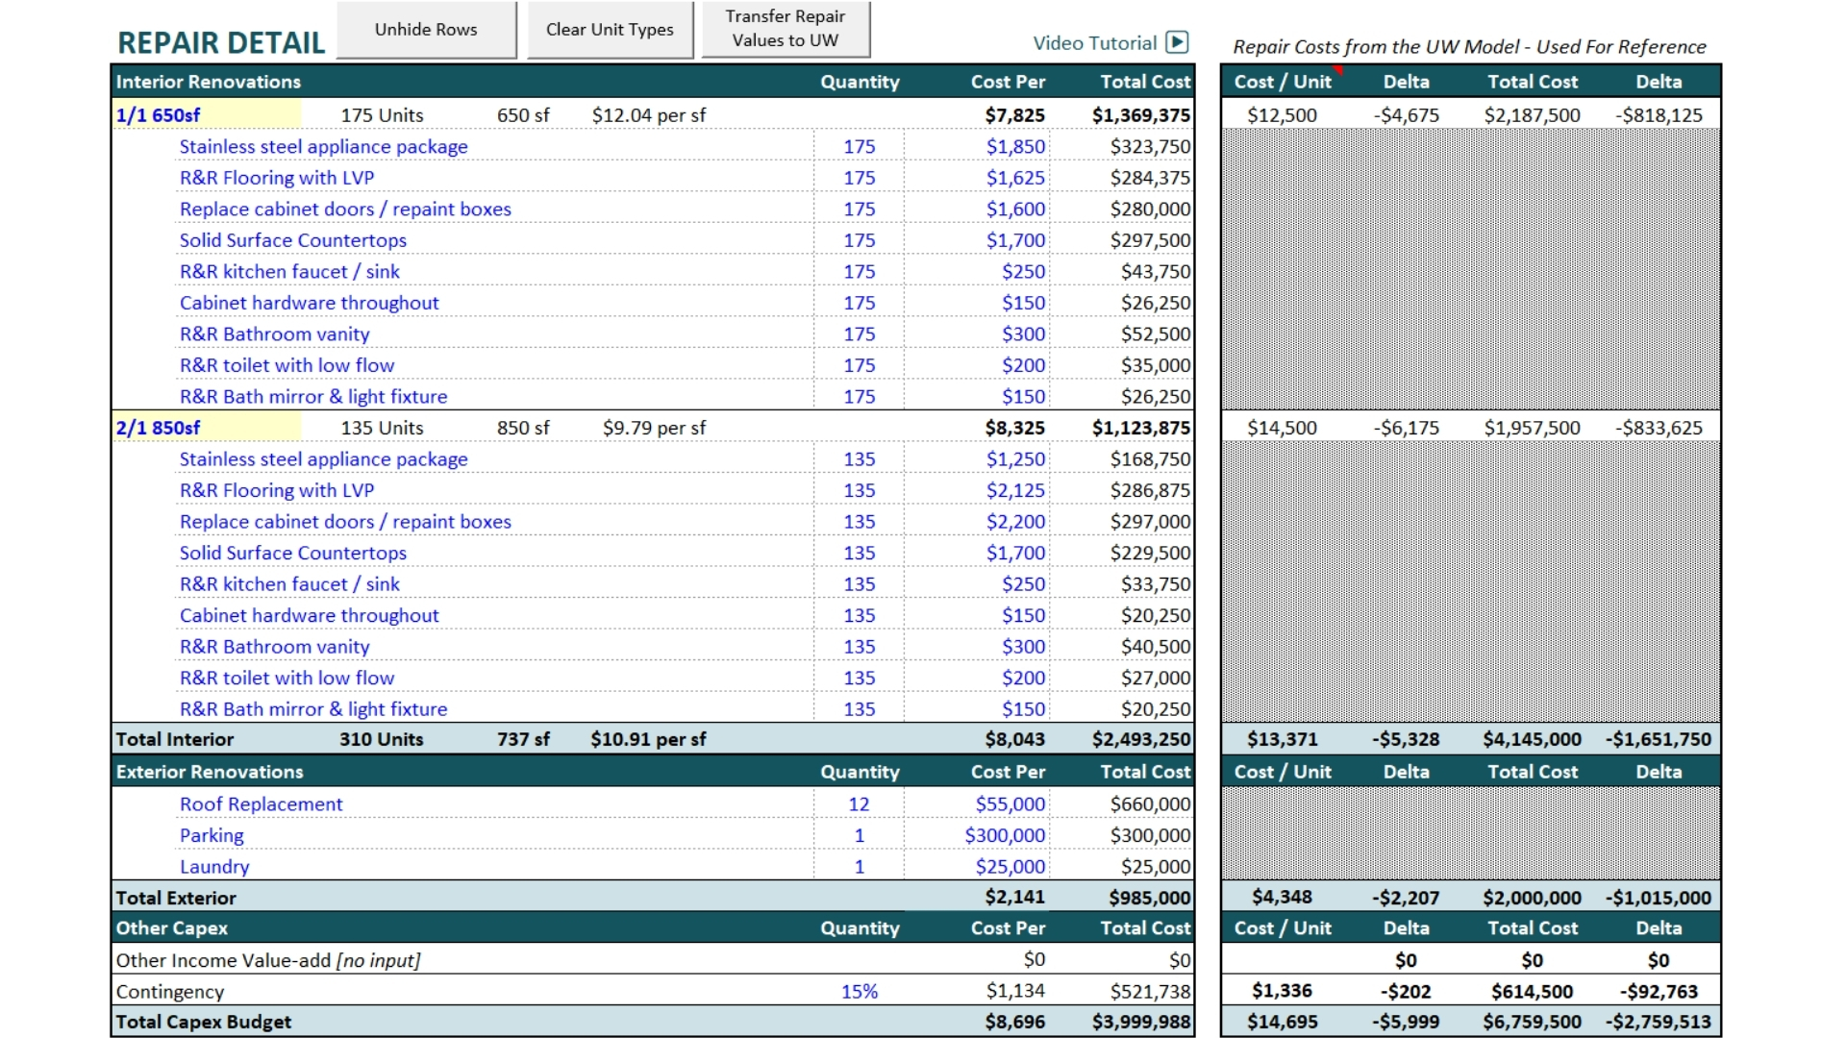Select the Laundry line item label
This screenshot has width=1846, height=1038.
click(214, 866)
